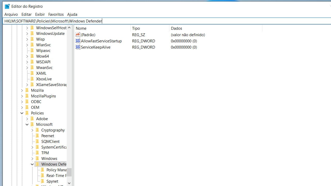Select the Wlpasvc folder icon
The image size is (331, 186).
pos(32,50)
